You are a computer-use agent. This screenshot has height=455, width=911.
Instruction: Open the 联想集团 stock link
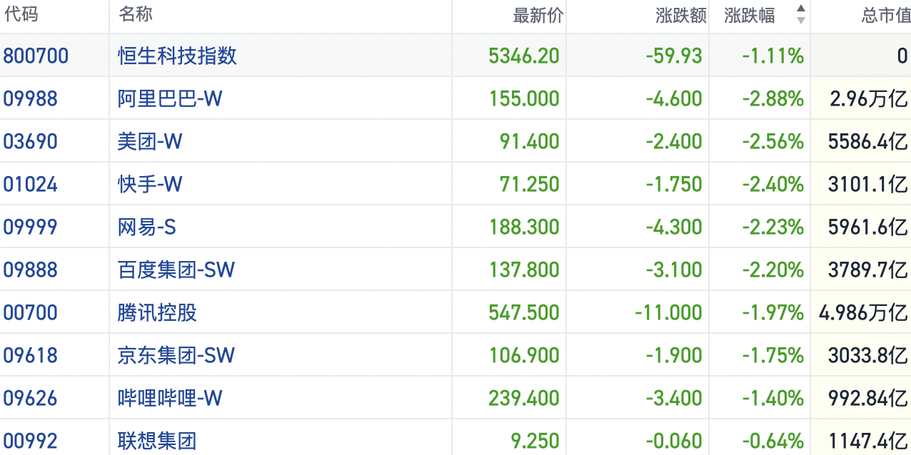(x=157, y=441)
